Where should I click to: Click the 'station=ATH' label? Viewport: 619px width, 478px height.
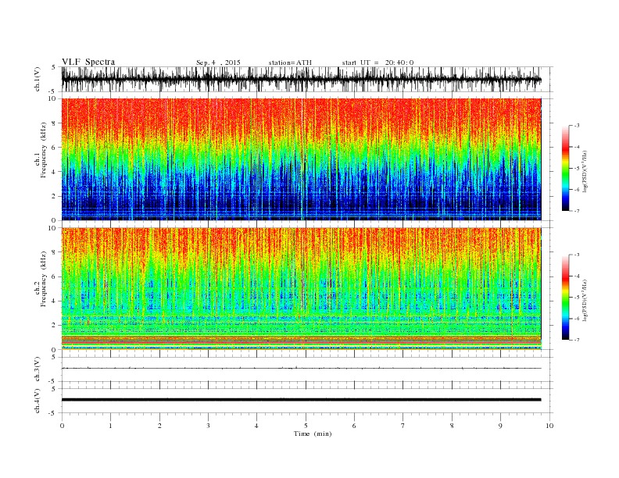point(290,62)
